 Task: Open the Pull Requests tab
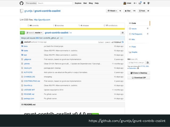137,34
